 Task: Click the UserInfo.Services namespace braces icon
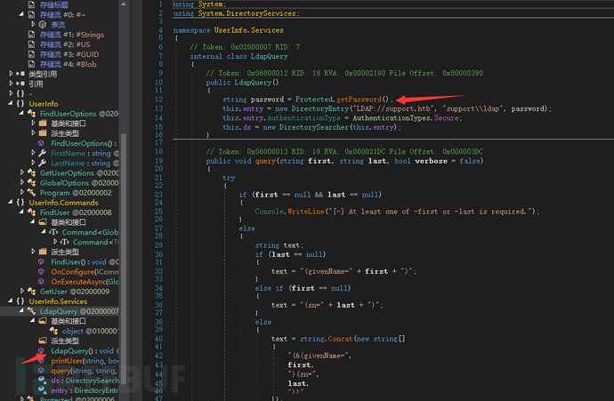click(x=20, y=301)
